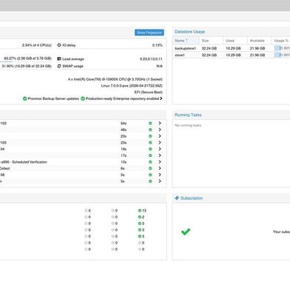Click green check beside Proxmox Backup Server updates
The height and width of the screenshot is (290, 290).
[x=24, y=98]
